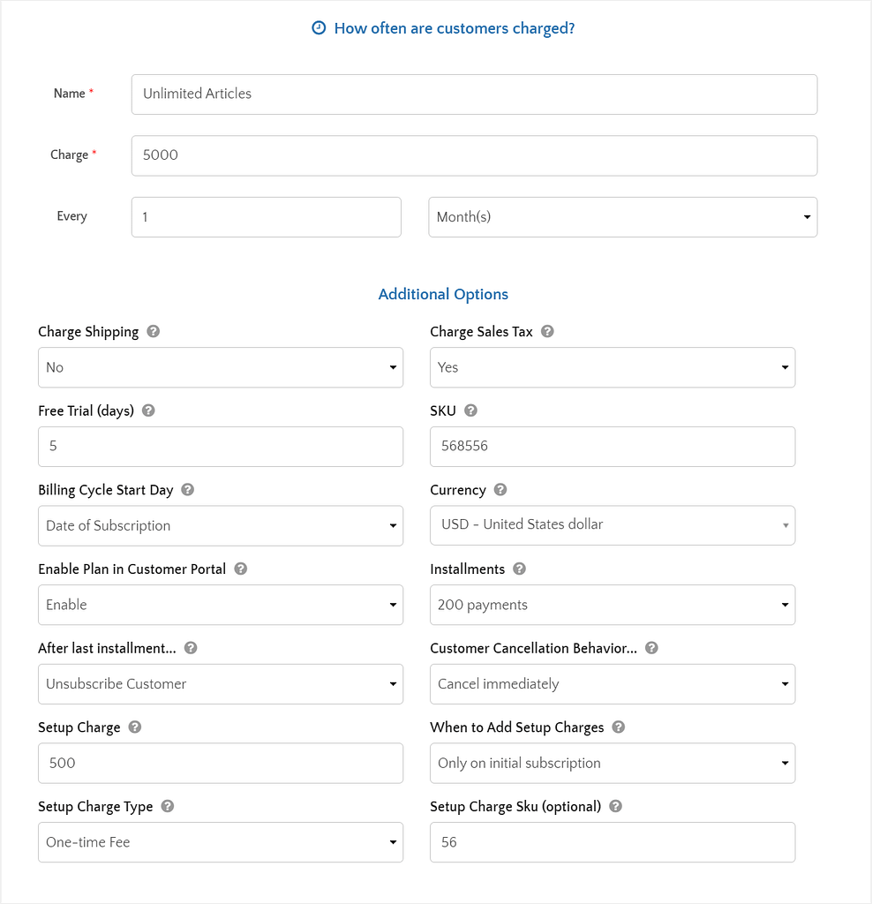Expand the Date of Subscription dropdown
Screen dimensions: 872x904
[x=221, y=526]
